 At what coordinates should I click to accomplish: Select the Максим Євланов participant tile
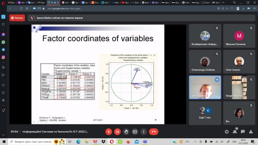[239, 36]
